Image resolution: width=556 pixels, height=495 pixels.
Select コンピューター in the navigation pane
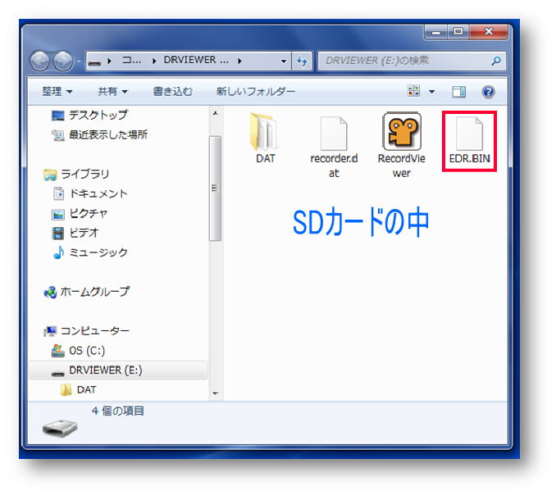(x=86, y=331)
